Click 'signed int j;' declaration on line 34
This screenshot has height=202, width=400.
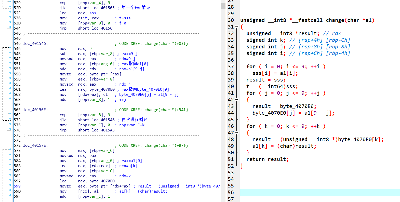pyautogui.click(x=266, y=47)
